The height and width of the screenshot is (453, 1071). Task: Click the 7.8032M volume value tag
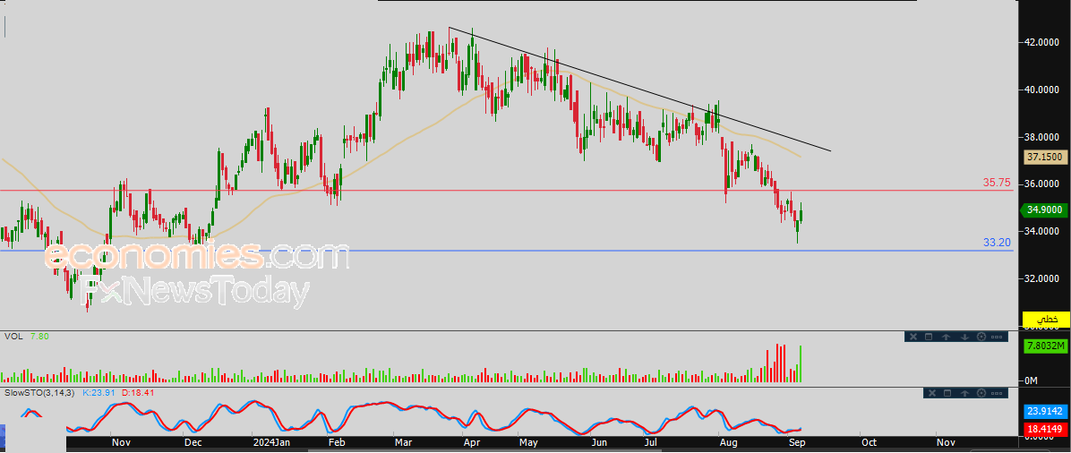coord(1046,347)
